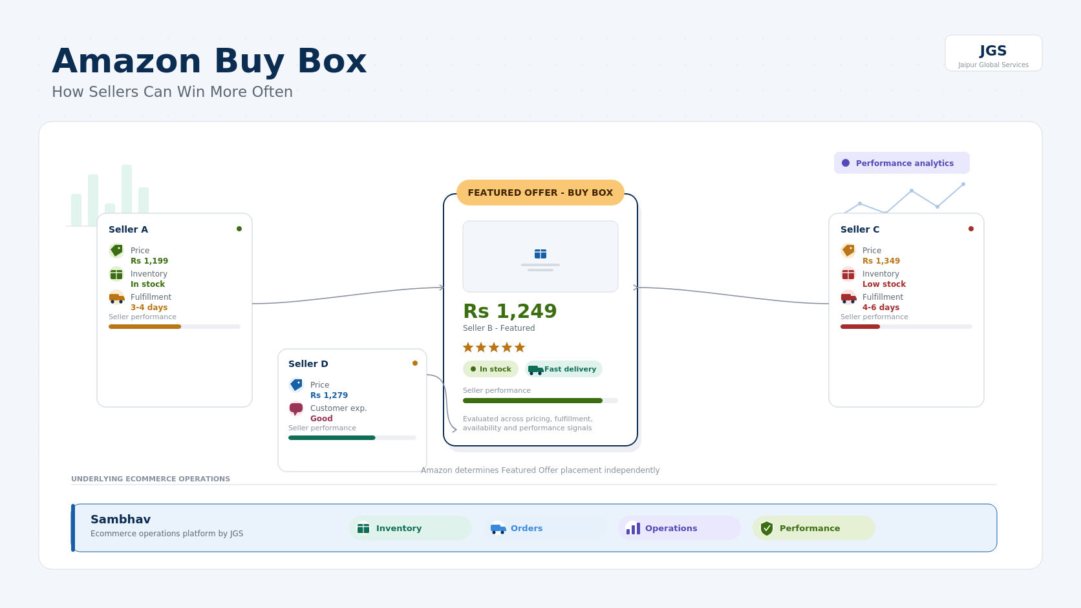Image resolution: width=1081 pixels, height=608 pixels.
Task: Click the JGS Jaipur Global Services logo
Action: click(994, 53)
